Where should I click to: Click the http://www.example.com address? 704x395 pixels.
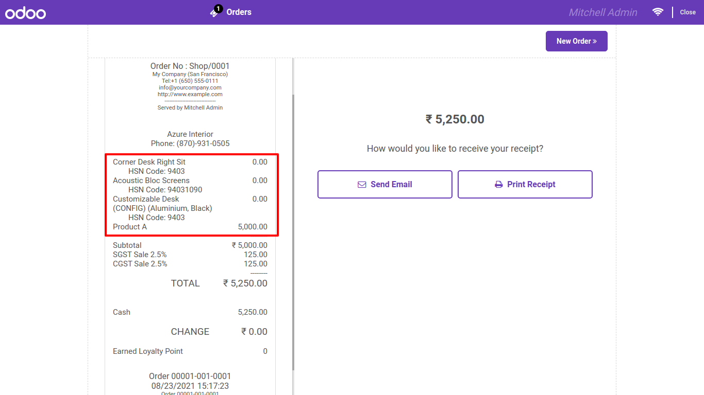(190, 94)
